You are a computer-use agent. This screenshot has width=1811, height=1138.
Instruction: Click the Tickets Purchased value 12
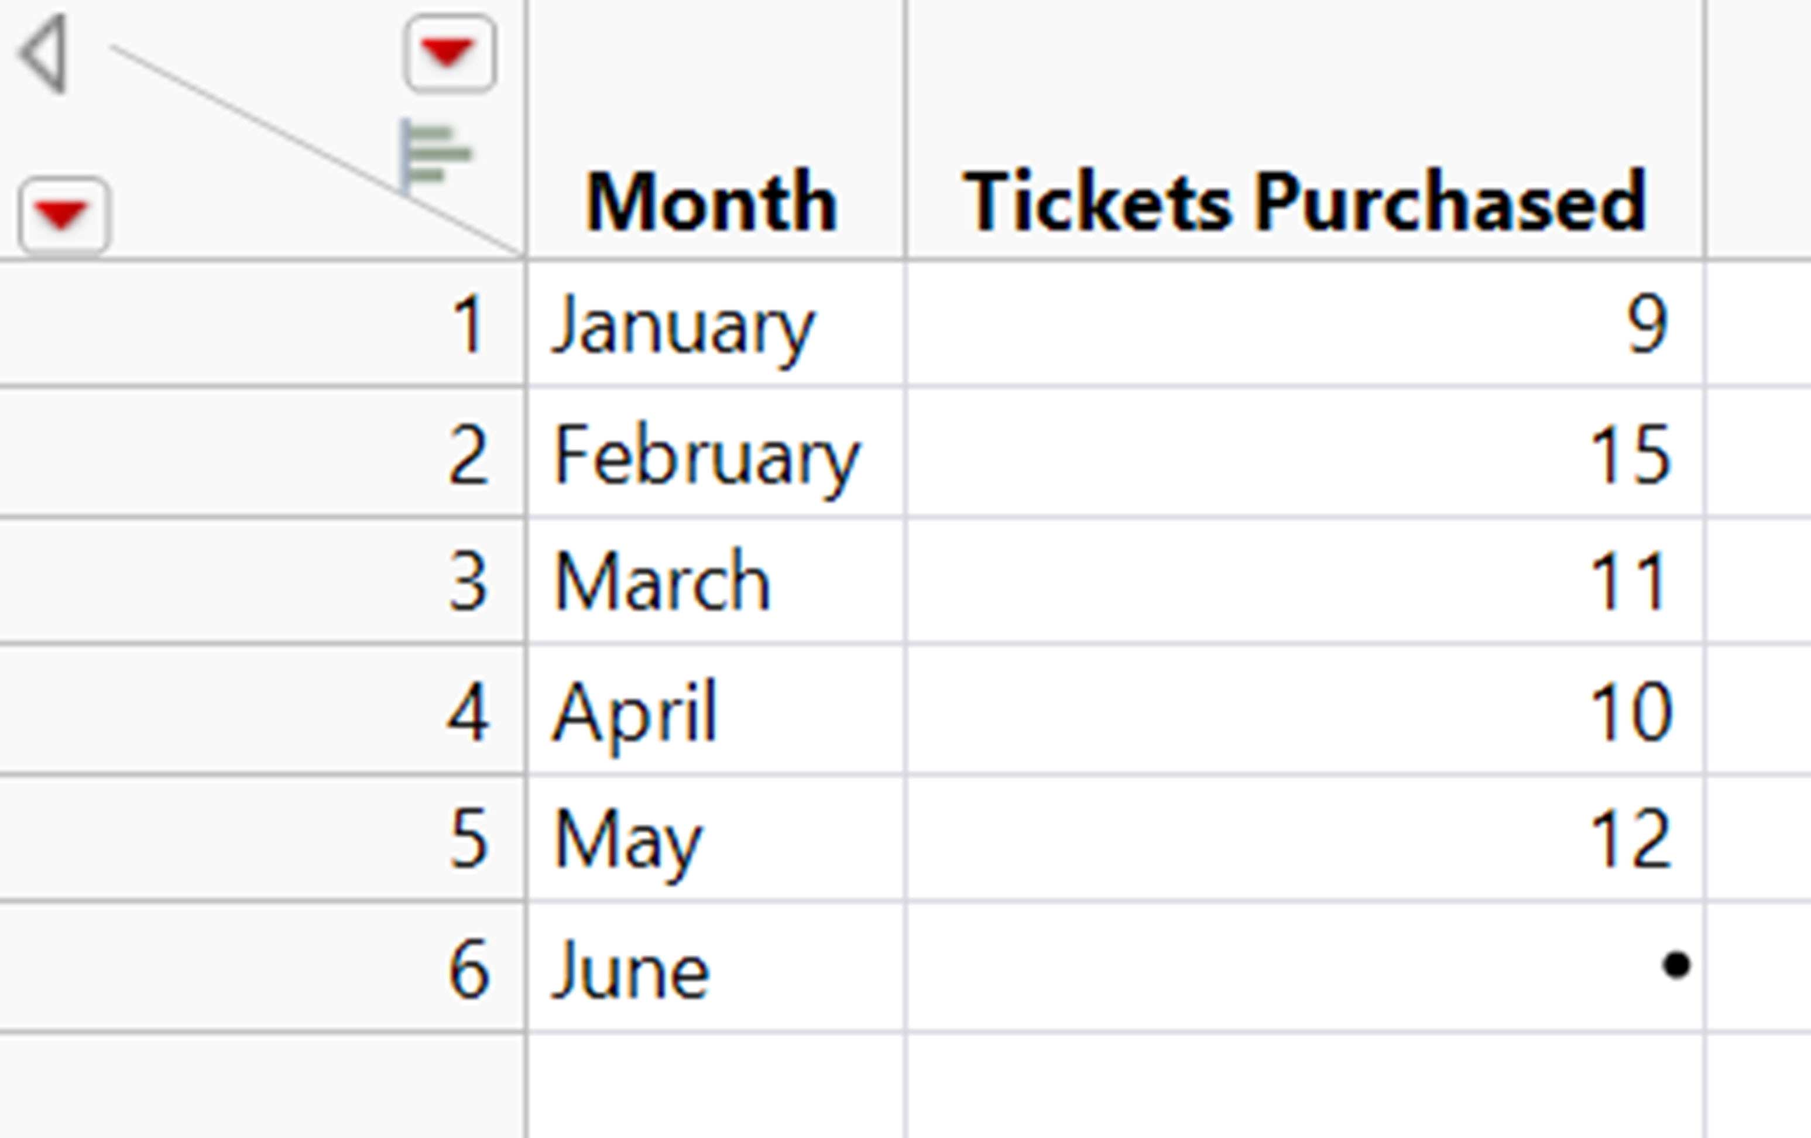point(1305,837)
